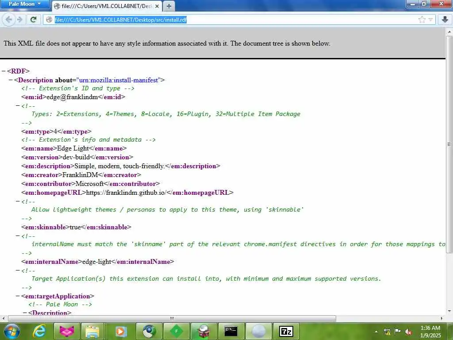This screenshot has height=340, width=453.
Task: Click the Forward navigation arrow
Action: [x=19, y=19]
